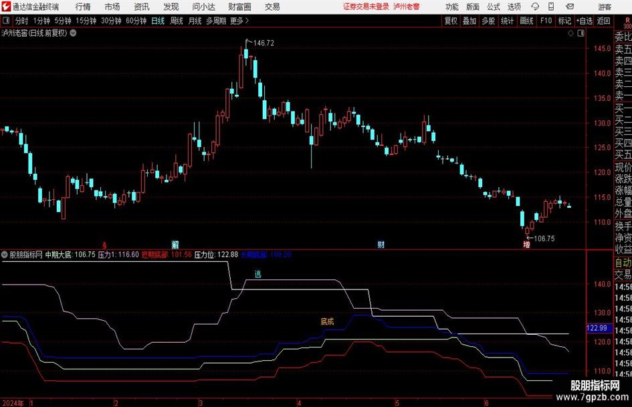Image resolution: width=632 pixels, height=407 pixels.
Task: Open the 交易 menu
Action: coord(272,7)
